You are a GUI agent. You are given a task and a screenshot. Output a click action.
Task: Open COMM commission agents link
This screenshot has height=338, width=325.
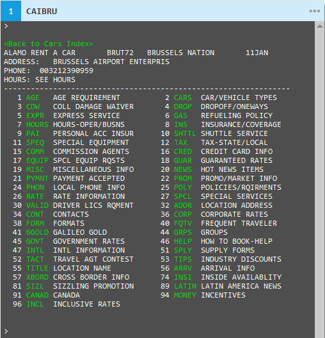coord(35,151)
